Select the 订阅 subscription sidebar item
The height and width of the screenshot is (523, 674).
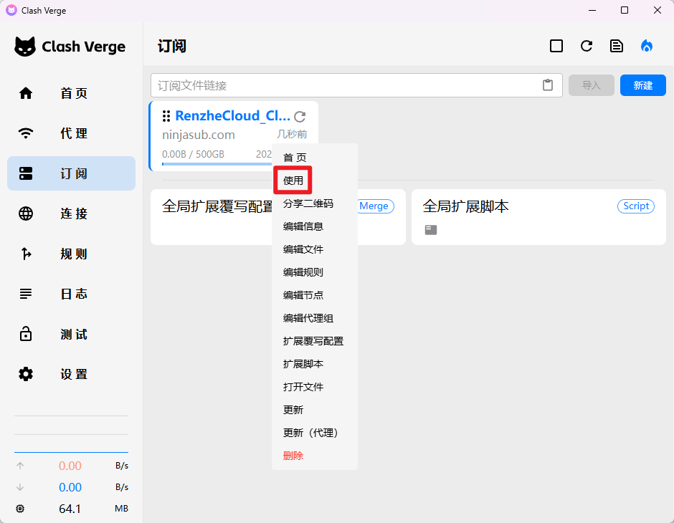(72, 173)
